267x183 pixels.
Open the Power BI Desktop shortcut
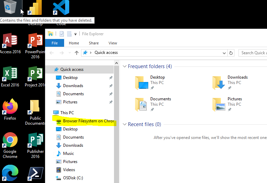pyautogui.click(x=35, y=8)
